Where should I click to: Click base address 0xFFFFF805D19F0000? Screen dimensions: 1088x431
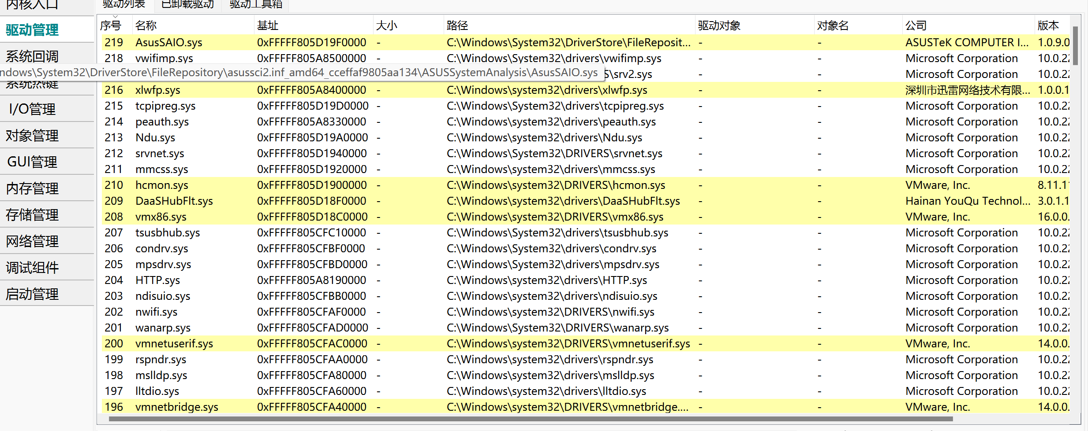coord(312,42)
